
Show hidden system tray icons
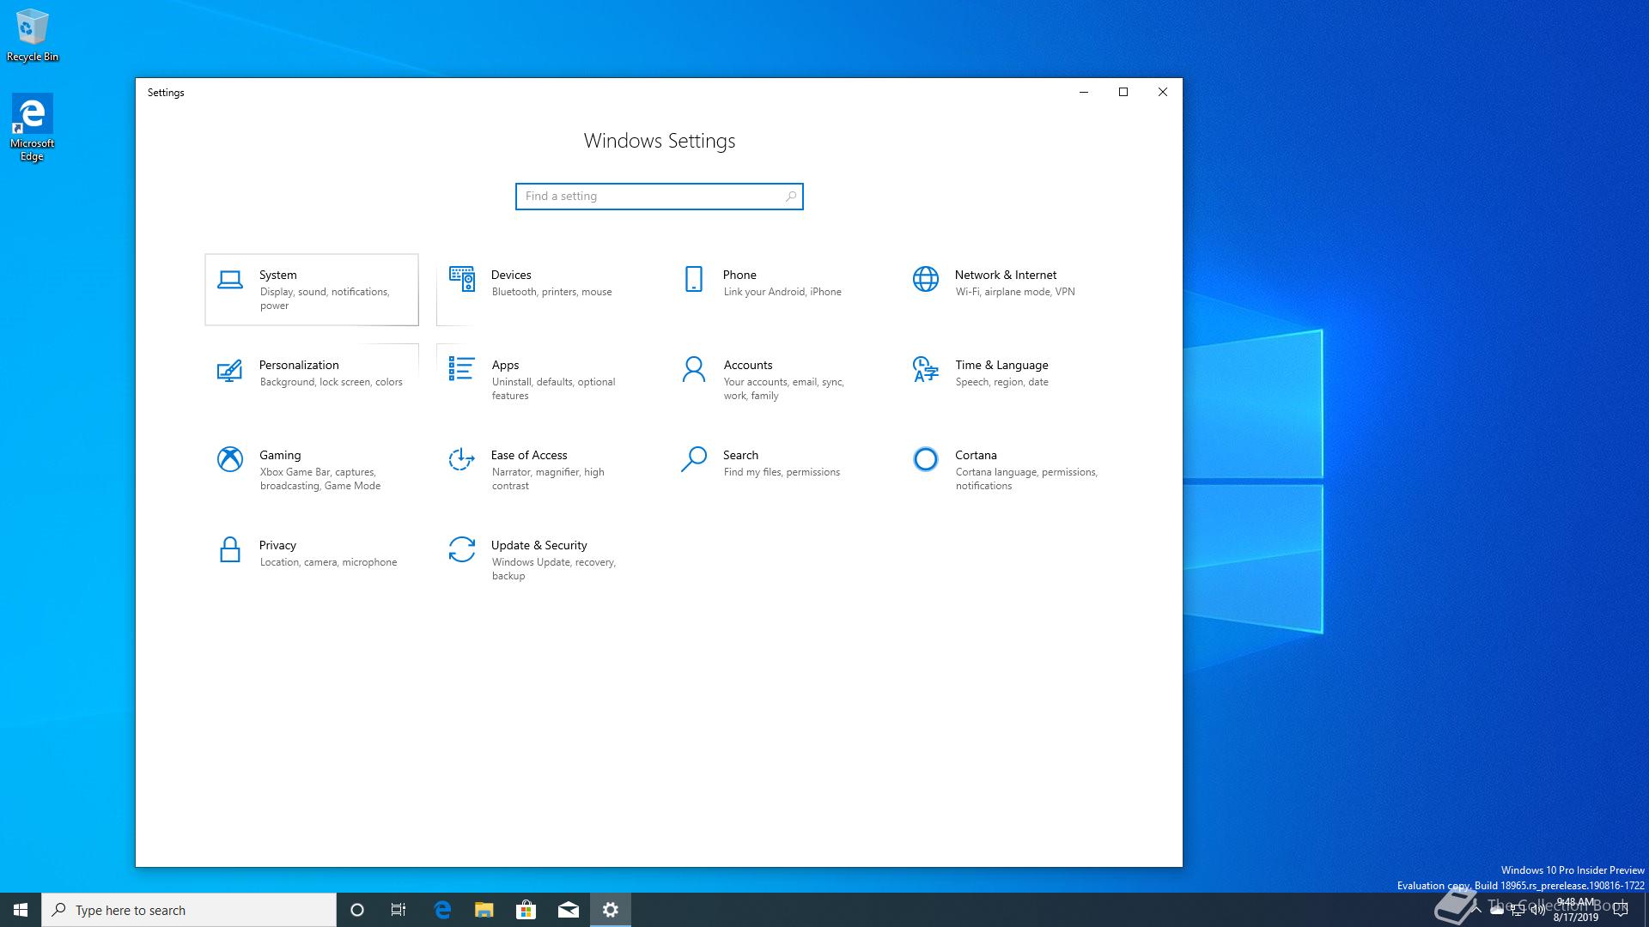click(x=1476, y=910)
